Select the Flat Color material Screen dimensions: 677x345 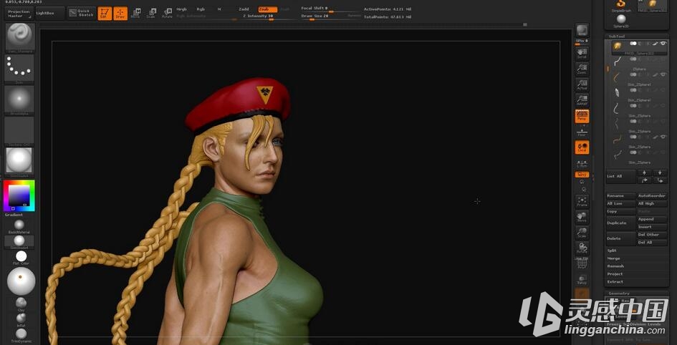pyautogui.click(x=21, y=258)
